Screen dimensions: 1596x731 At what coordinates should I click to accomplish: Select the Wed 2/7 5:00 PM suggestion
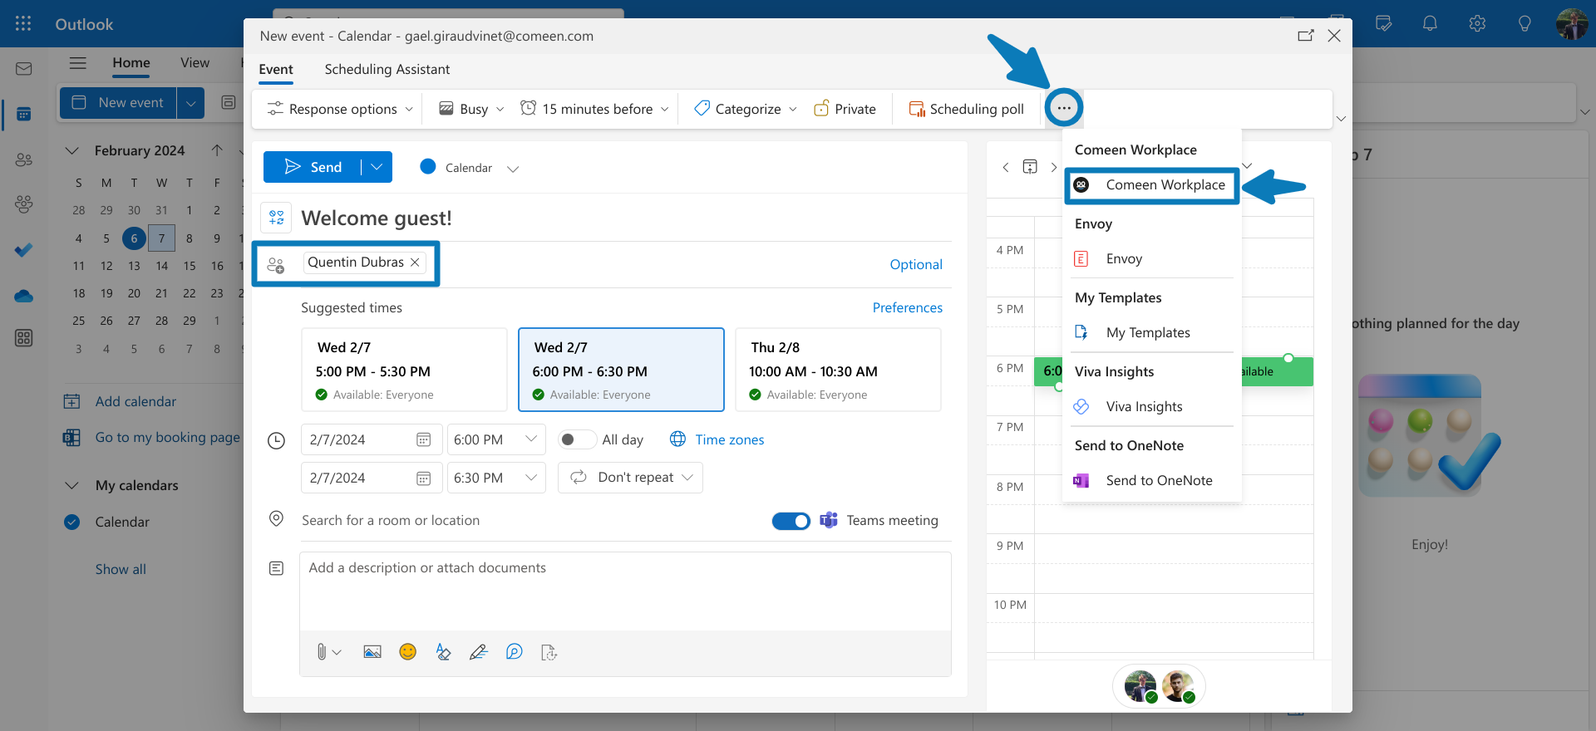point(404,370)
